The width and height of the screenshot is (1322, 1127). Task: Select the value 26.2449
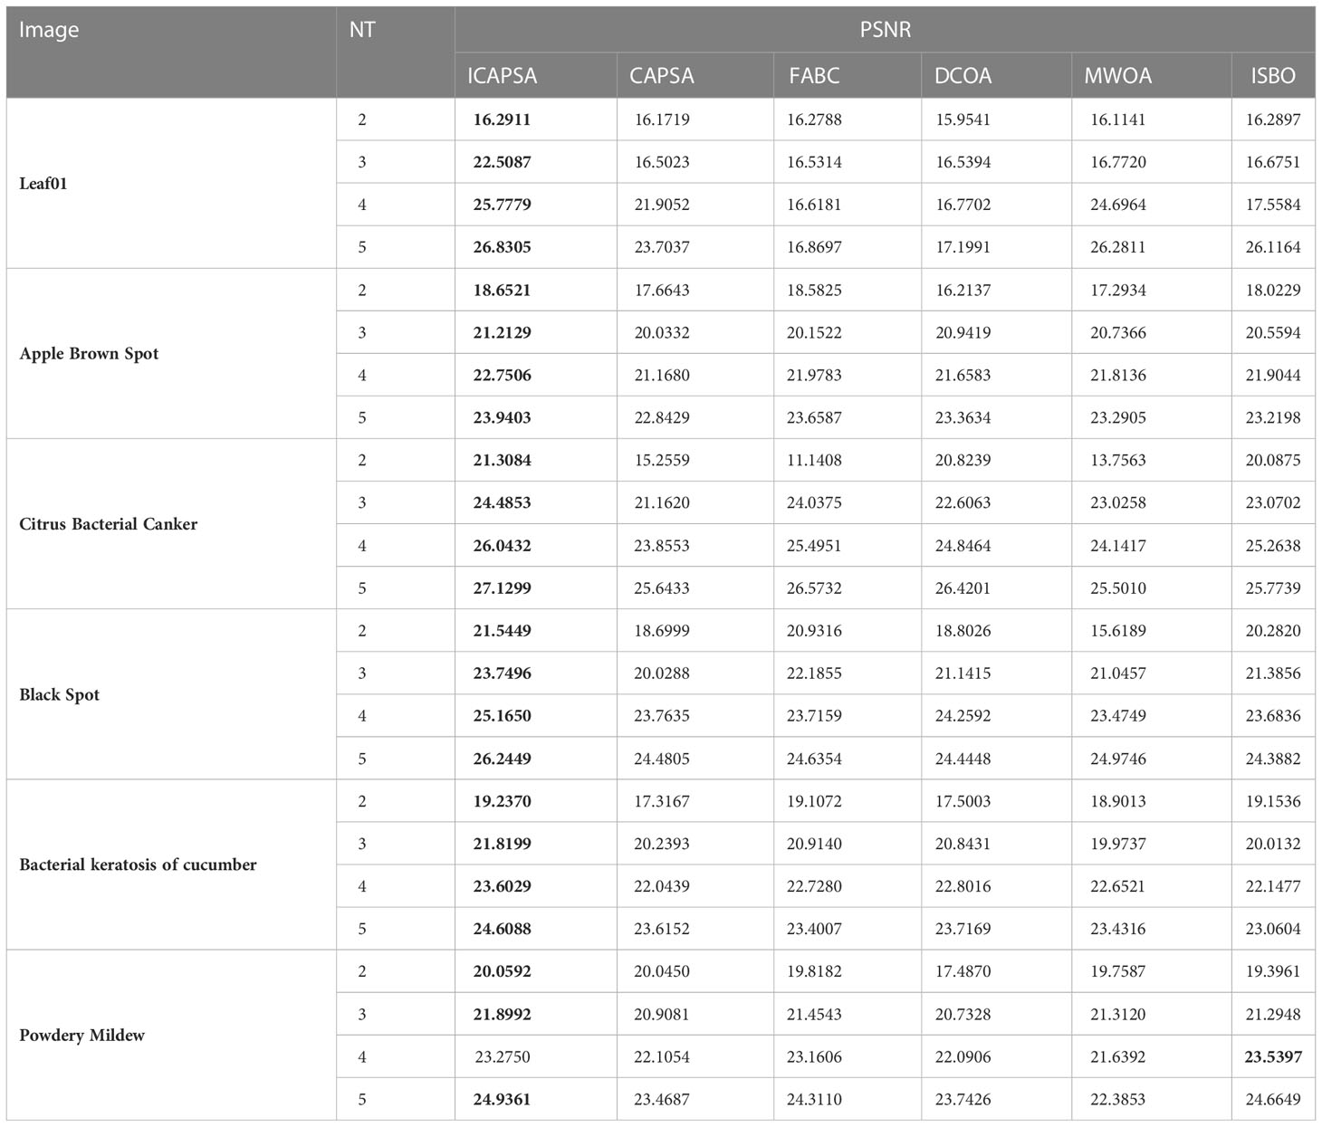pos(502,759)
